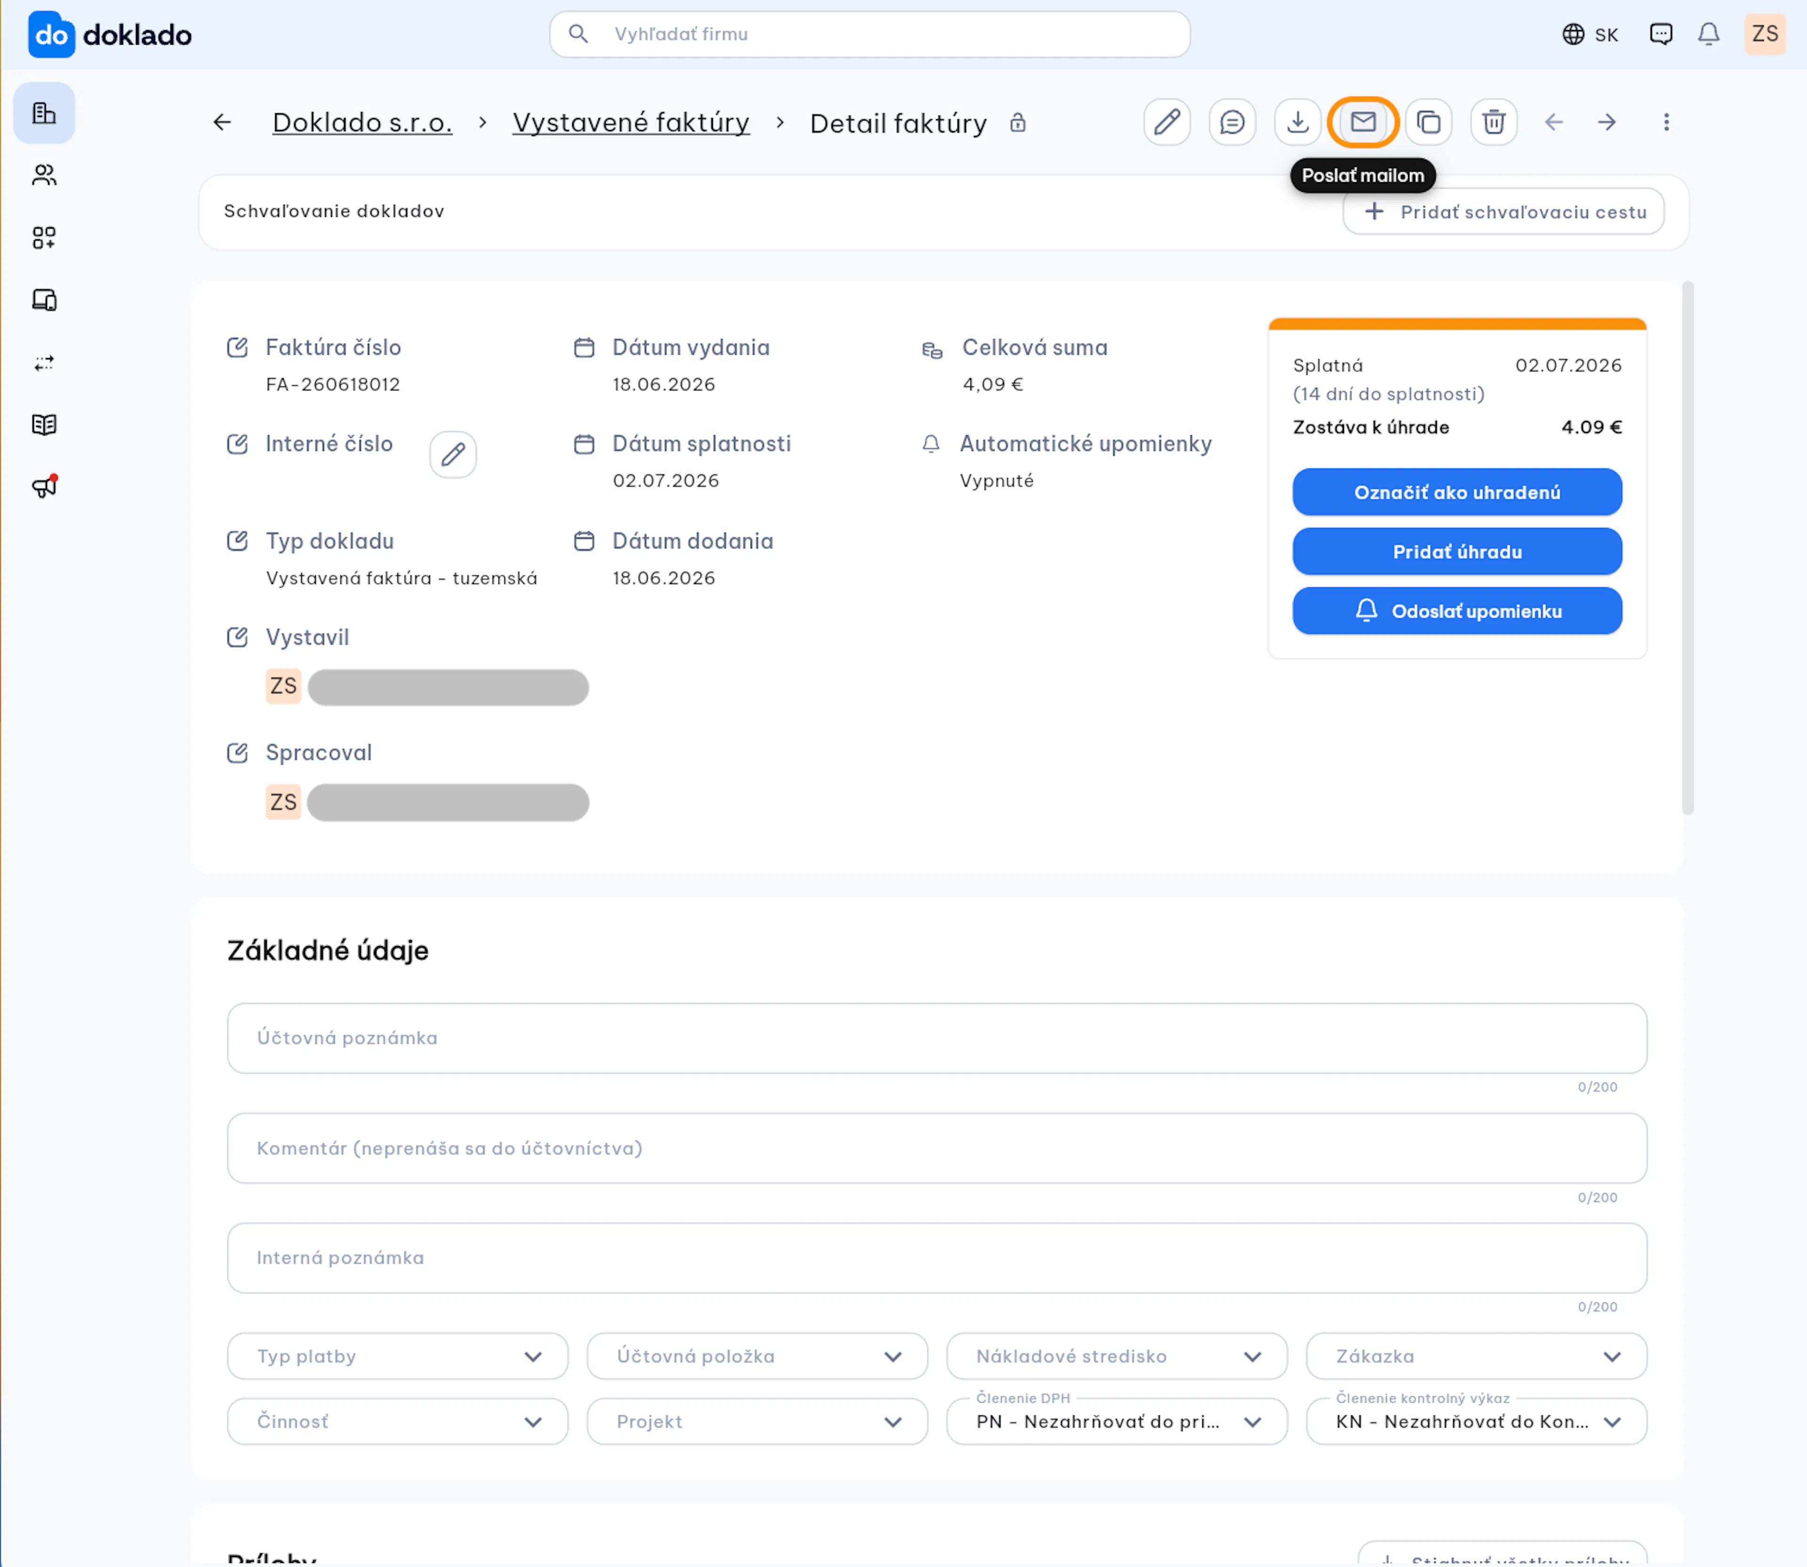Click Pridať schvaľovaciu cestu button
Image resolution: width=1807 pixels, height=1567 pixels.
tap(1503, 212)
